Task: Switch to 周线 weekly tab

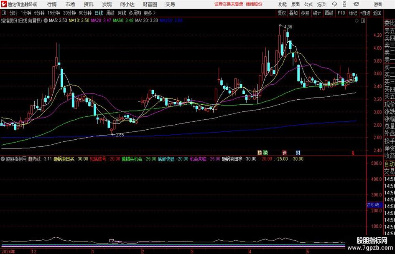Action: (110, 13)
